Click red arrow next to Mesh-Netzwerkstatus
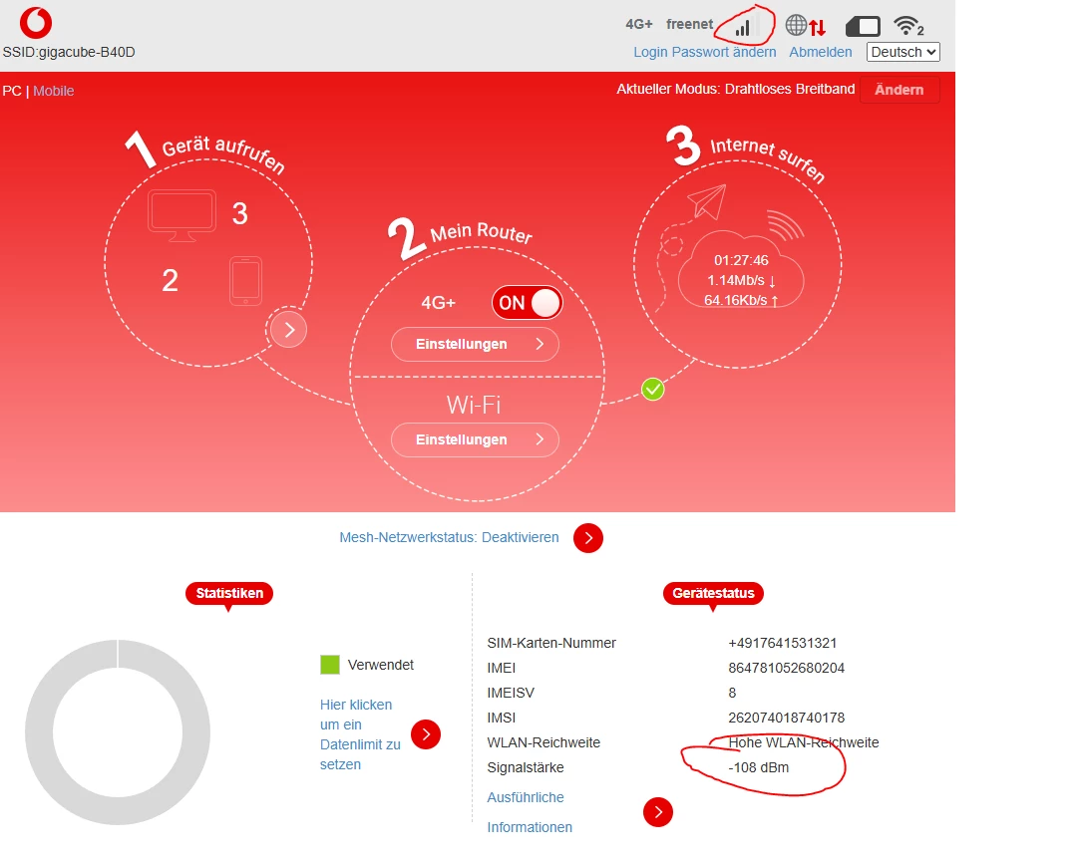The image size is (1083, 866). [x=587, y=538]
